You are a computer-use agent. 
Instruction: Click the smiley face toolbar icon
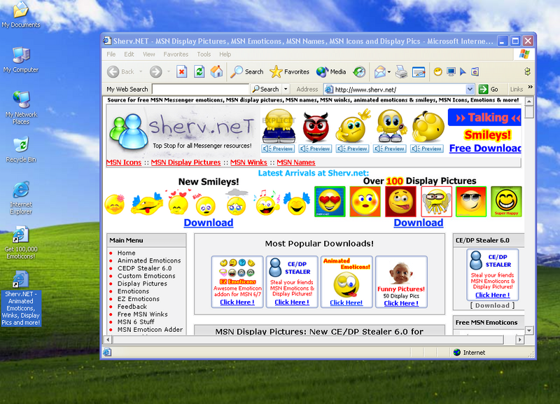click(438, 72)
